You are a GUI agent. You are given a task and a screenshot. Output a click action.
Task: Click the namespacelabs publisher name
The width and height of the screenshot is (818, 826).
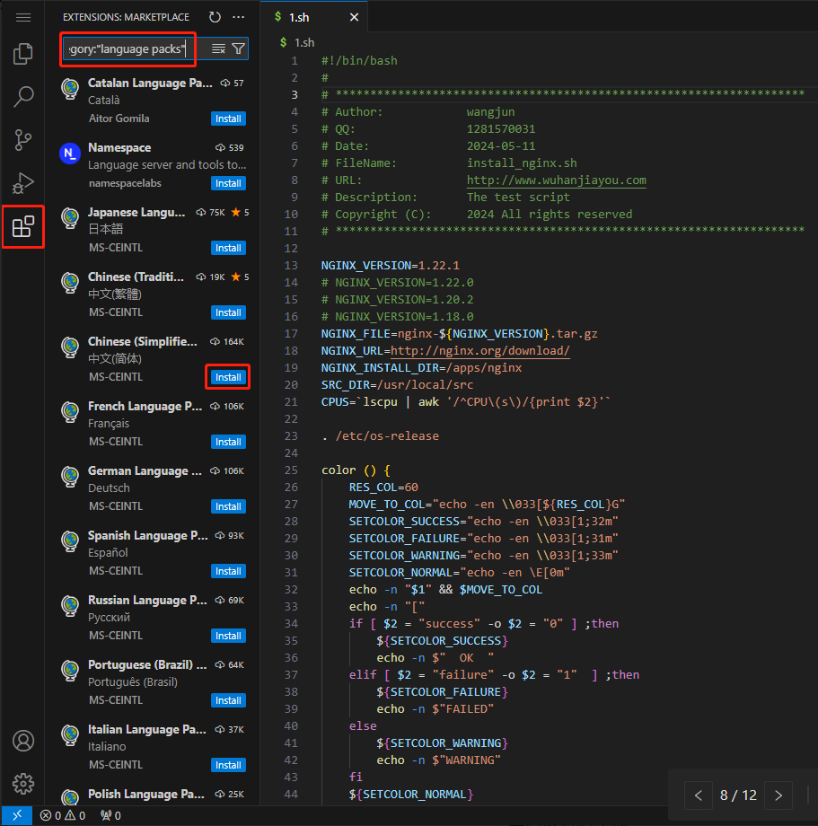pos(125,183)
